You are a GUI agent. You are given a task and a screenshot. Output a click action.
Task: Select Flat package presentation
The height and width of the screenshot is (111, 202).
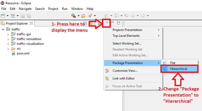pyautogui.click(x=180, y=63)
